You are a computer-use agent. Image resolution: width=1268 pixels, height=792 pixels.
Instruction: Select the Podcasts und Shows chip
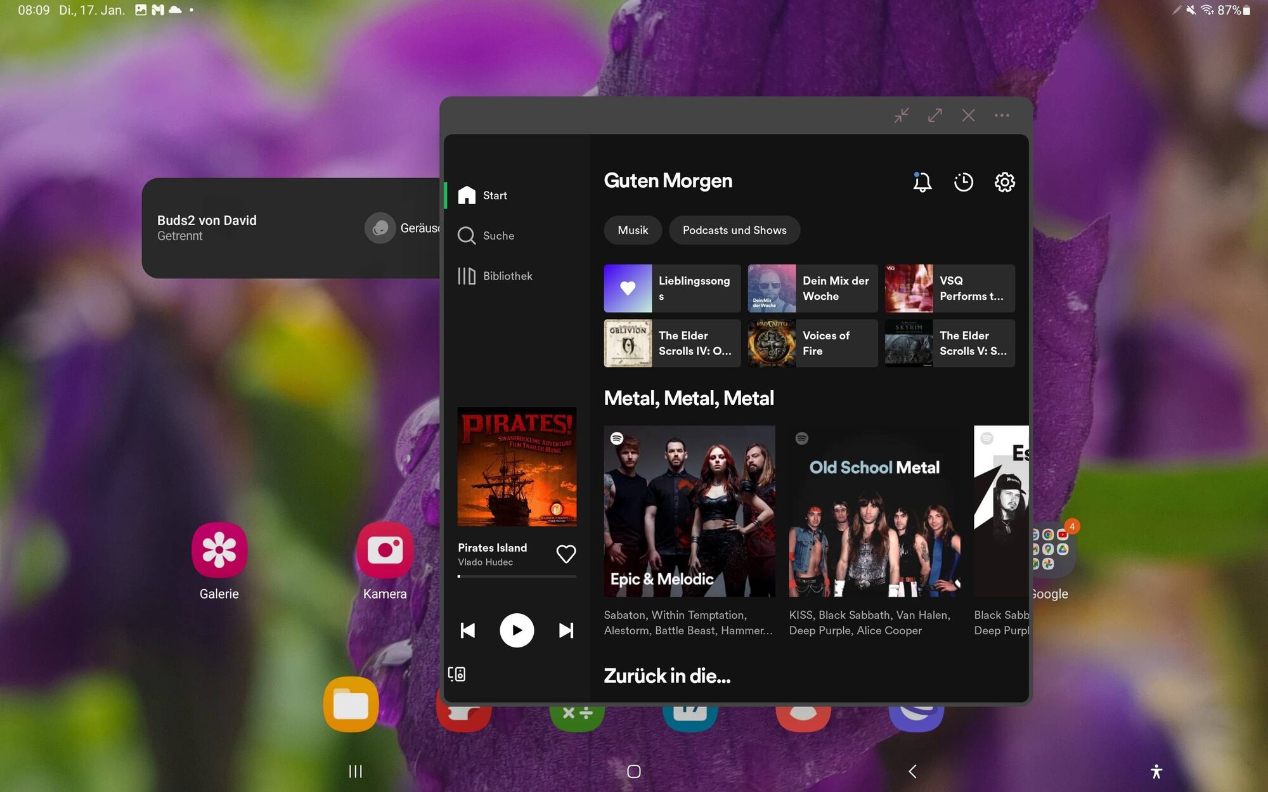click(x=734, y=230)
